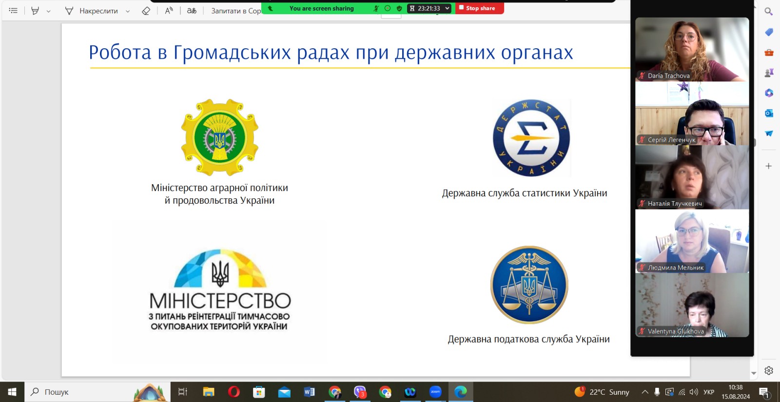Click the Міністерство аграрної політики caption
This screenshot has height=402, width=780.
[219, 194]
